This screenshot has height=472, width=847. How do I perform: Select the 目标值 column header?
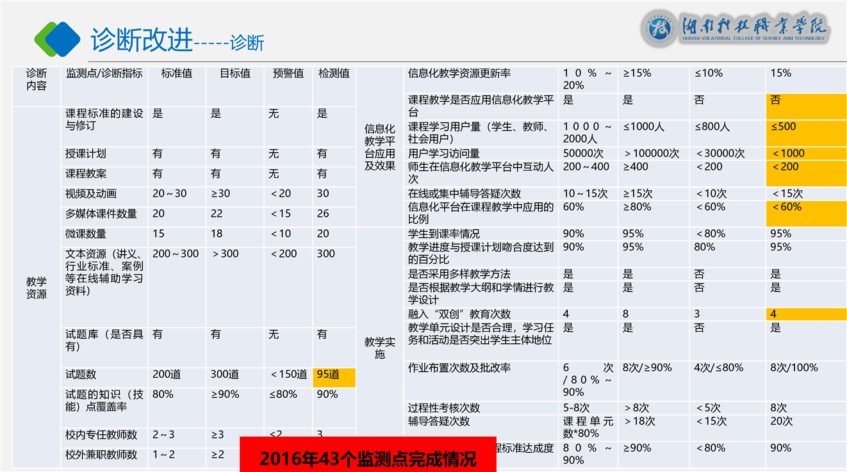pyautogui.click(x=235, y=74)
